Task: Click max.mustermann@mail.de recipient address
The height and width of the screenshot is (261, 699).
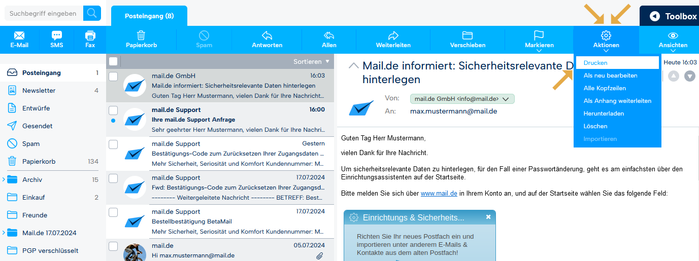Action: pyautogui.click(x=453, y=111)
